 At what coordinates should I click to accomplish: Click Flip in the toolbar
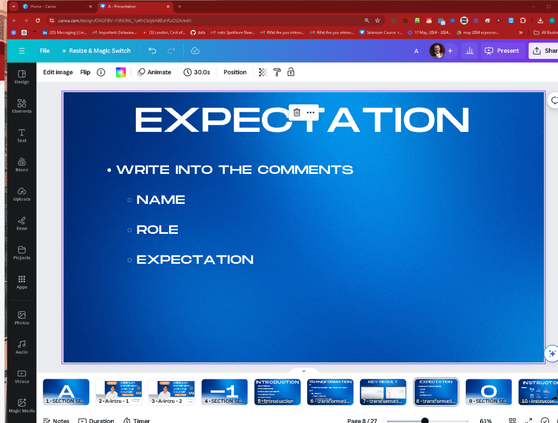(85, 72)
